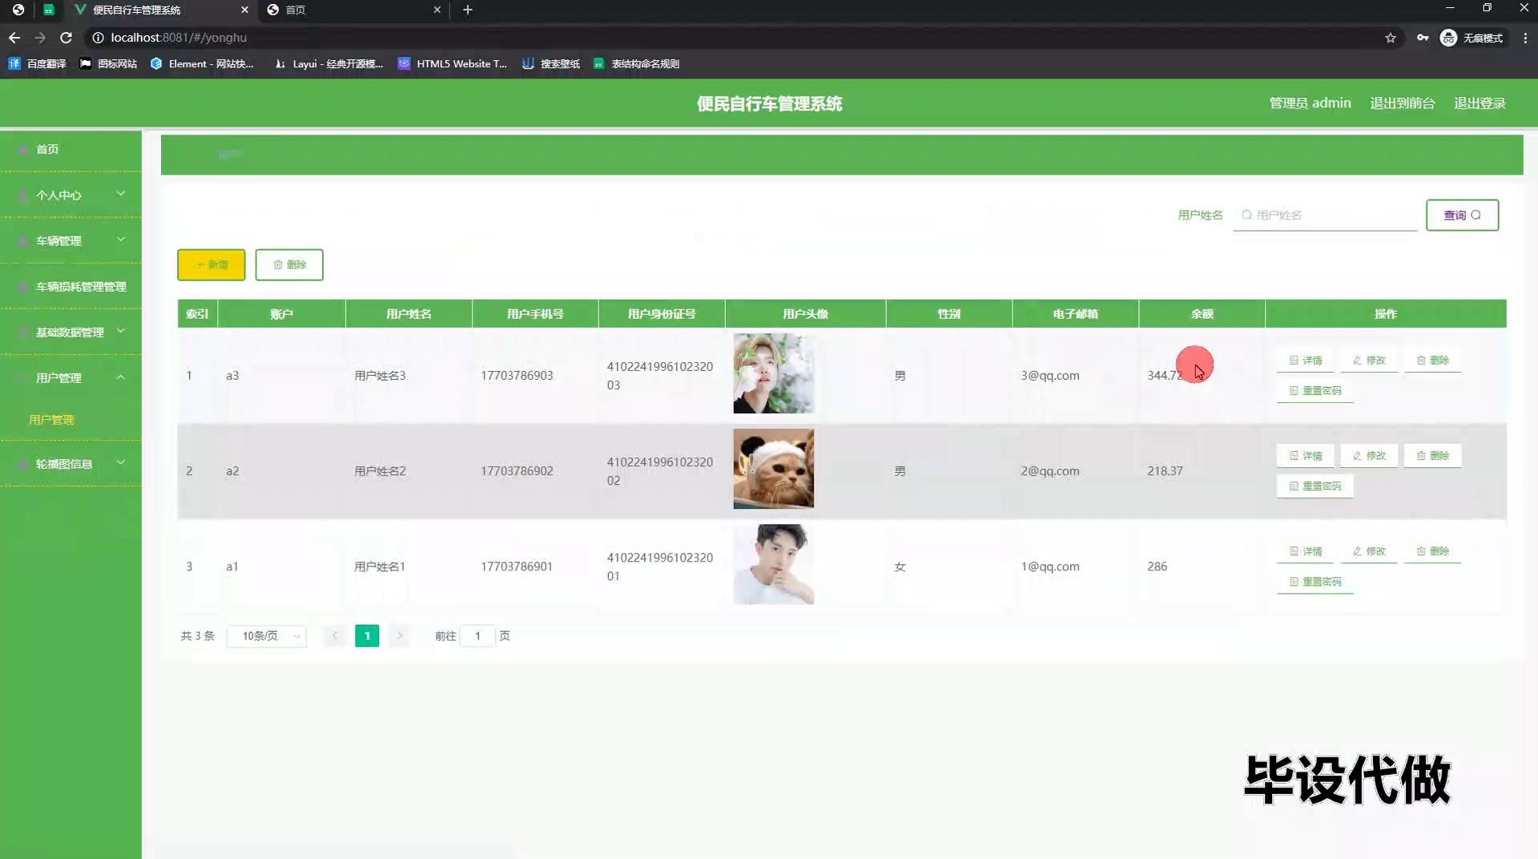Click 删除 for user a1
Viewport: 1538px width, 859px height.
coord(1432,551)
